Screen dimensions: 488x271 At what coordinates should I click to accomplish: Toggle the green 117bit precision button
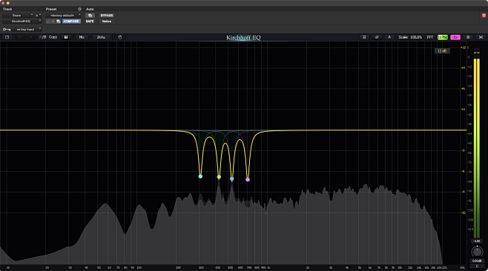(443, 37)
